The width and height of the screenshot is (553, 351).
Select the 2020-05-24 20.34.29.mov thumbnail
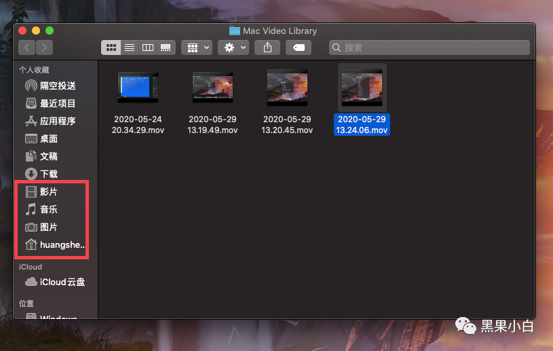[x=138, y=87]
